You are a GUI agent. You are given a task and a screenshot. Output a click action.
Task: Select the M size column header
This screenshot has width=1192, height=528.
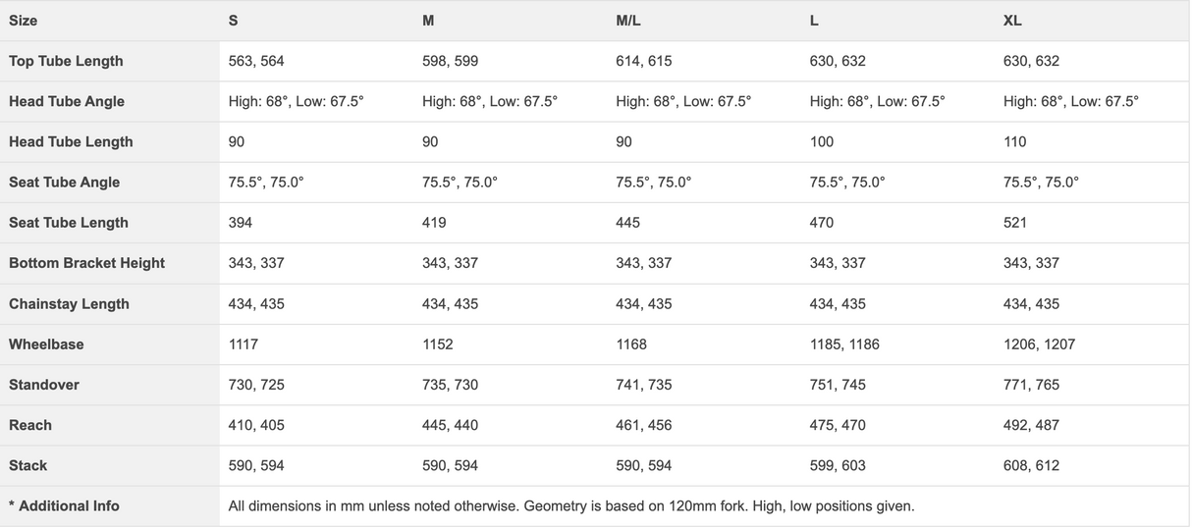pos(428,21)
